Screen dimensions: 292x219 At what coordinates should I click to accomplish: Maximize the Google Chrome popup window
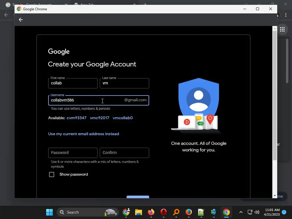(x=257, y=9)
